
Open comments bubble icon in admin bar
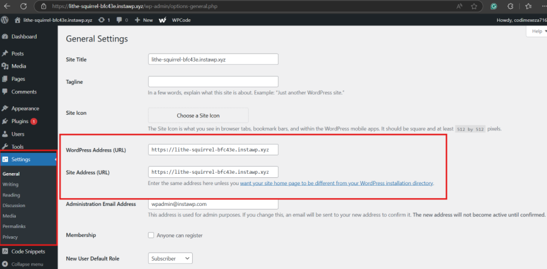tap(119, 20)
